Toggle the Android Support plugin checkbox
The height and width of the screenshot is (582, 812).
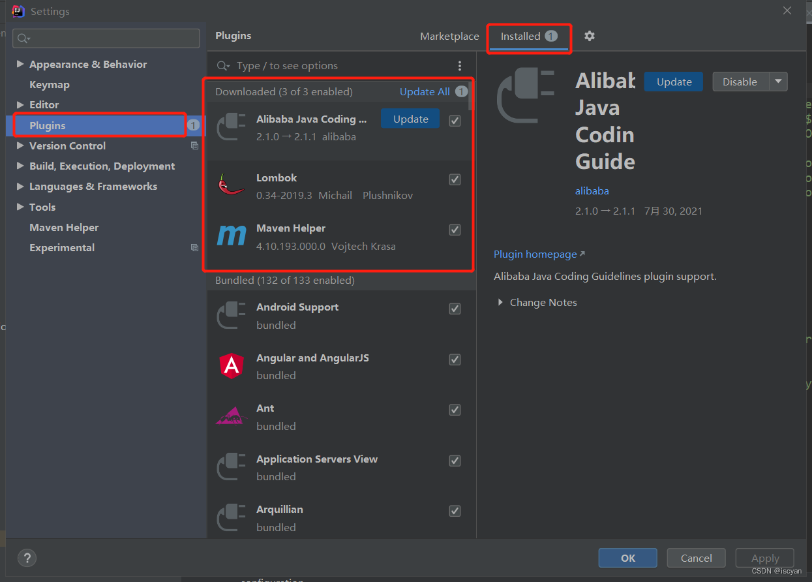point(455,309)
